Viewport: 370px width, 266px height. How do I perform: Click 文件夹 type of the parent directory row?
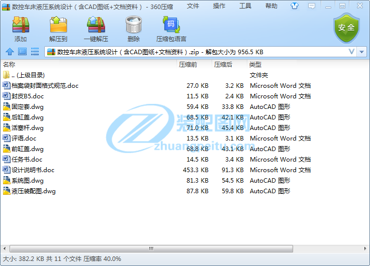pyautogui.click(x=259, y=75)
